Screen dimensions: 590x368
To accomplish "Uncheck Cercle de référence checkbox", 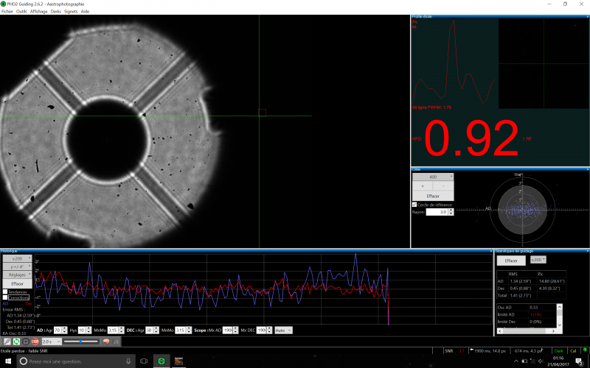I will 414,205.
